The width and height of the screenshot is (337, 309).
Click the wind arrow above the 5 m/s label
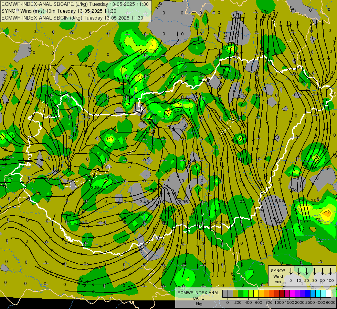coord(291,271)
